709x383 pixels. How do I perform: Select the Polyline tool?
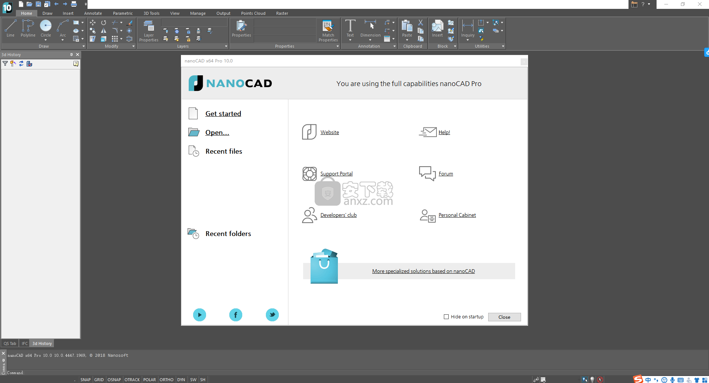28,28
